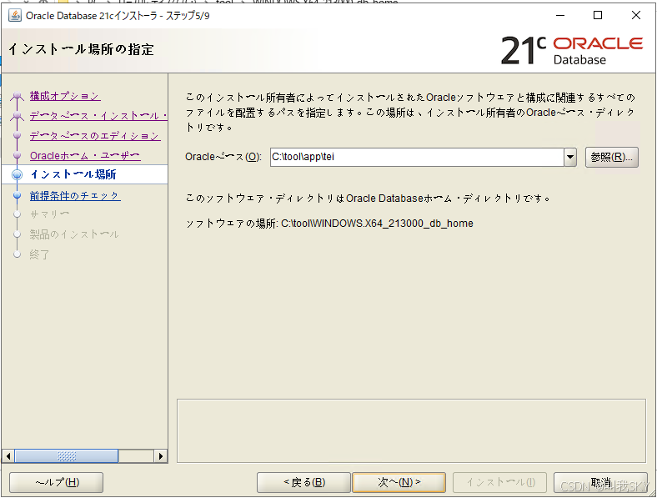The image size is (657, 498).
Task: Click the Oracleホーム・ユーザー step bullet
Action: 18,155
